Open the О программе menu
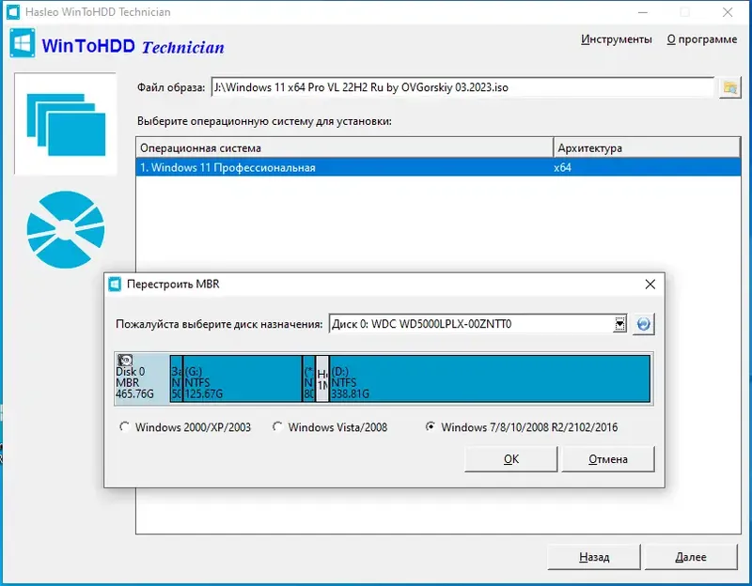Viewport: 752px width, 586px height. pyautogui.click(x=701, y=39)
